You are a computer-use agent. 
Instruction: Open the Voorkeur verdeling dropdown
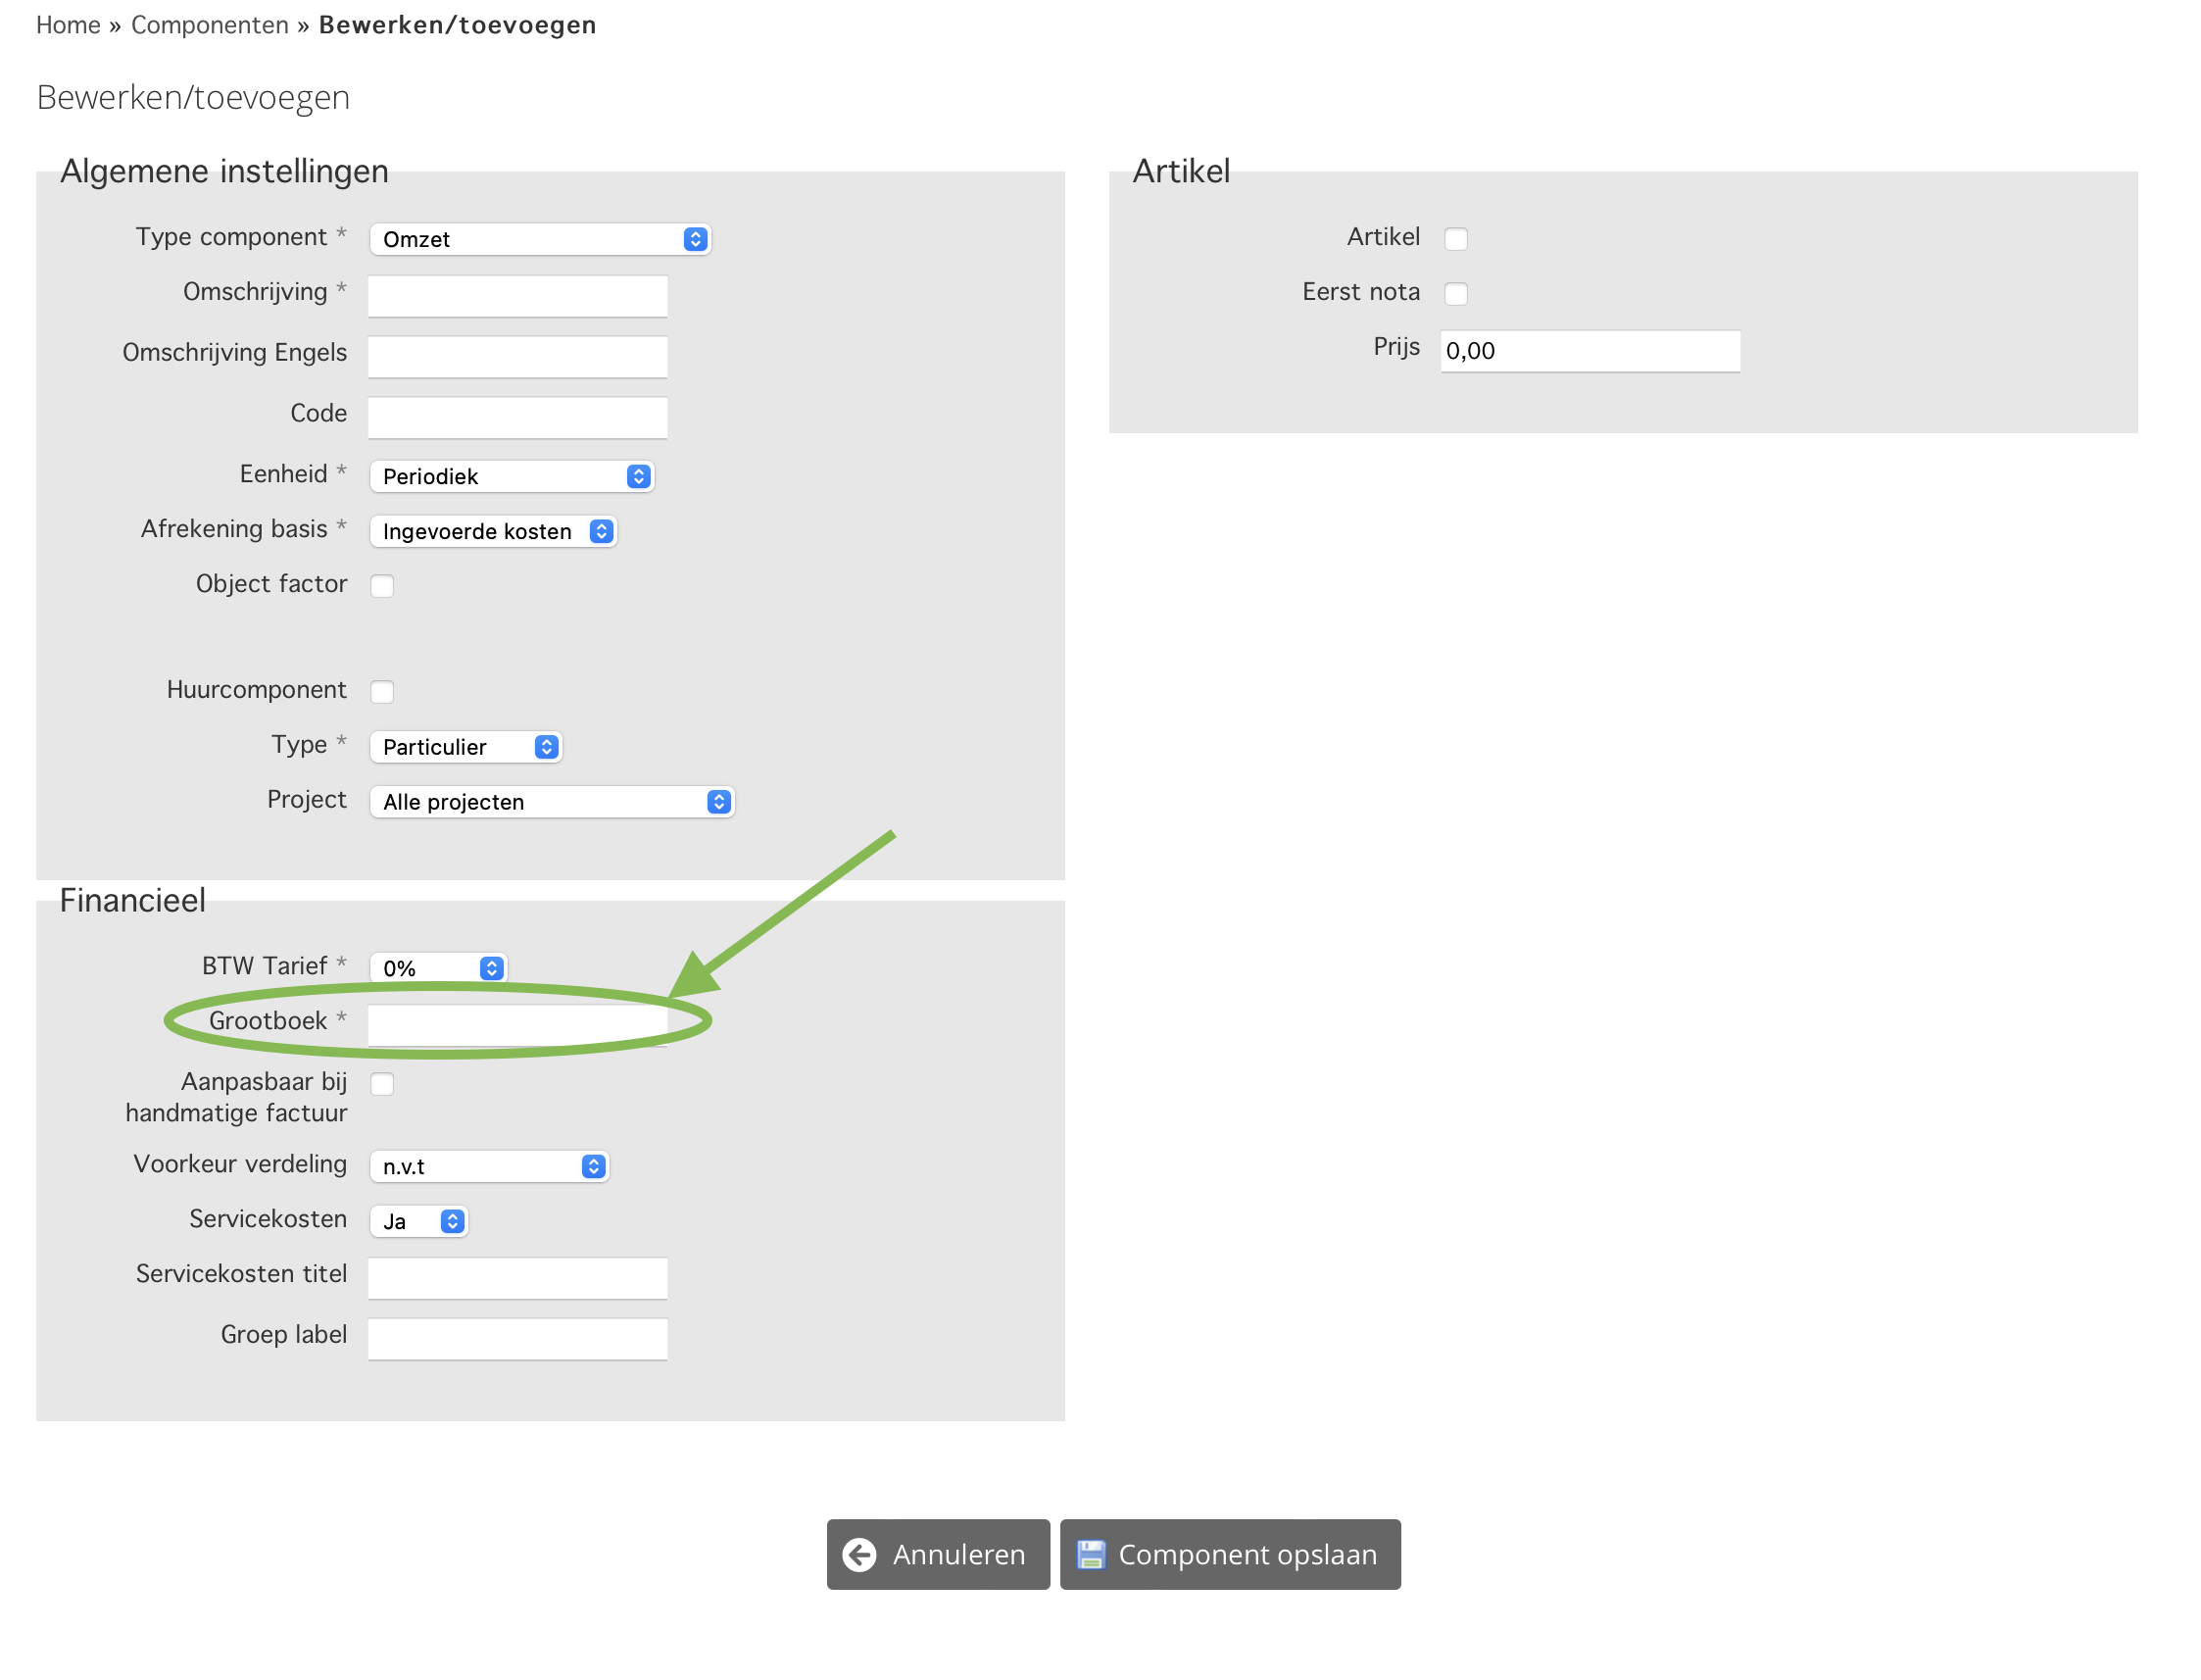pyautogui.click(x=489, y=1166)
